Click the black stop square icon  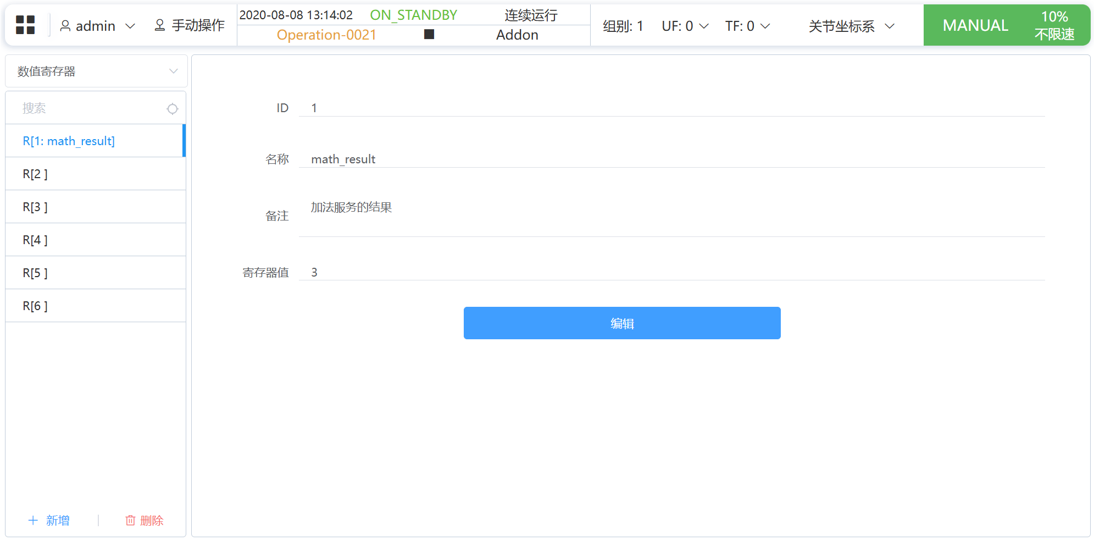click(x=429, y=35)
